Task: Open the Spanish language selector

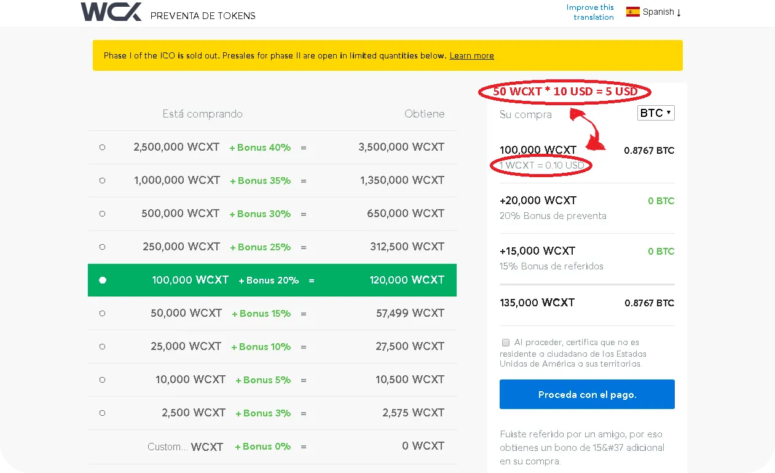Action: (x=654, y=12)
